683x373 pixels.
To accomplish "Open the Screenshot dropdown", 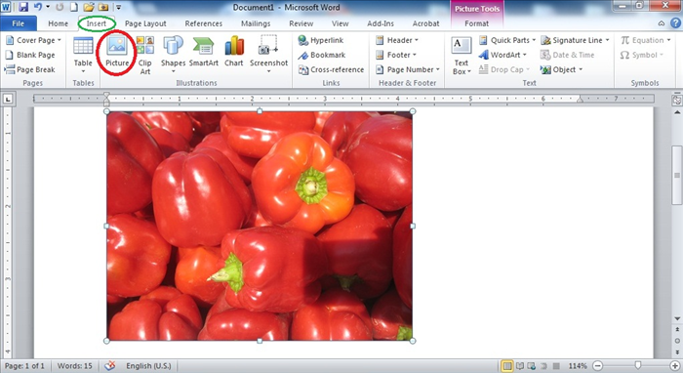I will [268, 56].
